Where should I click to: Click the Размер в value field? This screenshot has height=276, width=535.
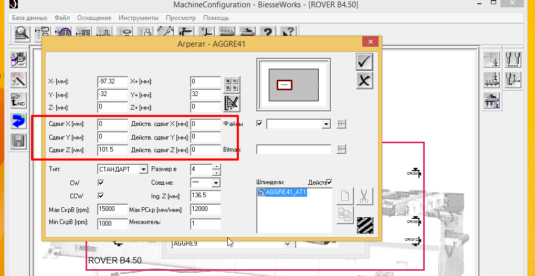coord(201,169)
